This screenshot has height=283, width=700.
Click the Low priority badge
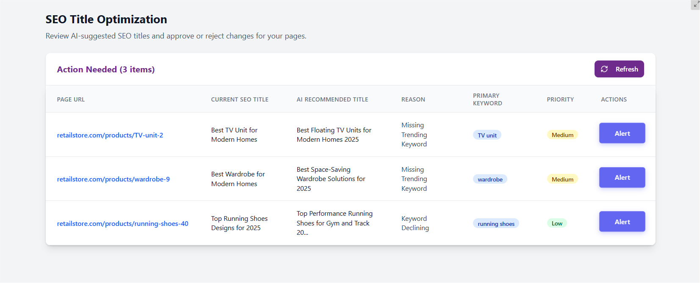point(557,223)
